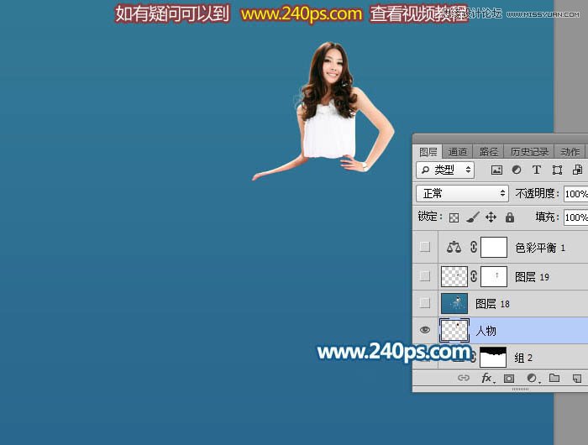588x445 pixels.
Task: Filter layers by adjustment layer icon
Action: click(517, 170)
